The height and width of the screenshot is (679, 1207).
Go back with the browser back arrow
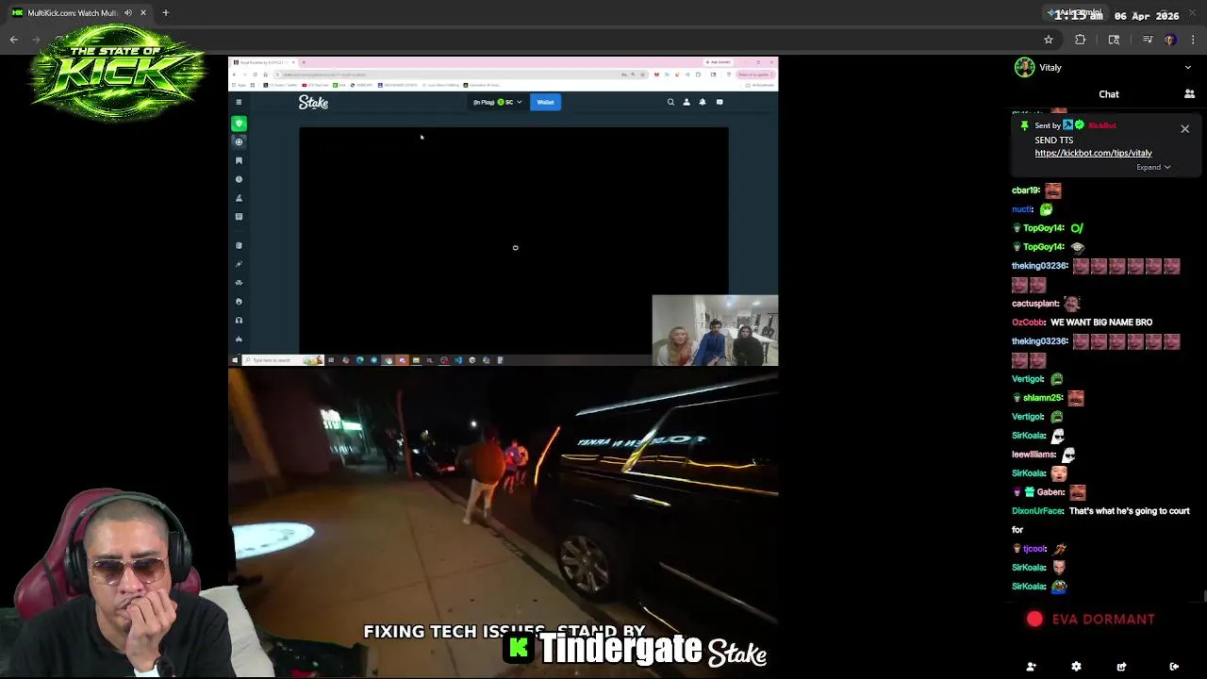coord(14,40)
